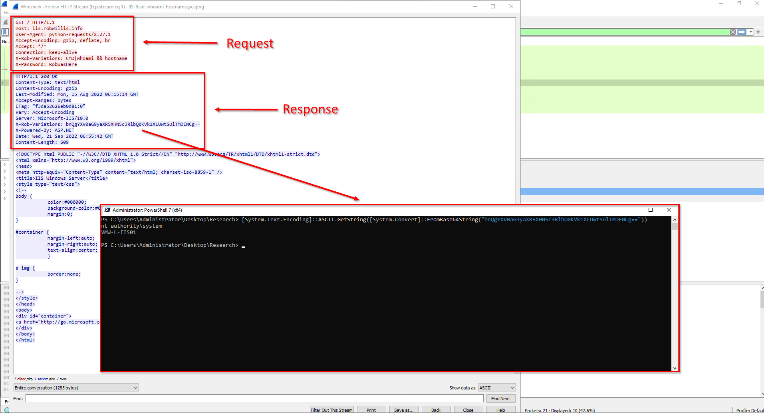Click the 'Content-Length: 609' line
Image resolution: width=764 pixels, height=413 pixels.
point(42,142)
